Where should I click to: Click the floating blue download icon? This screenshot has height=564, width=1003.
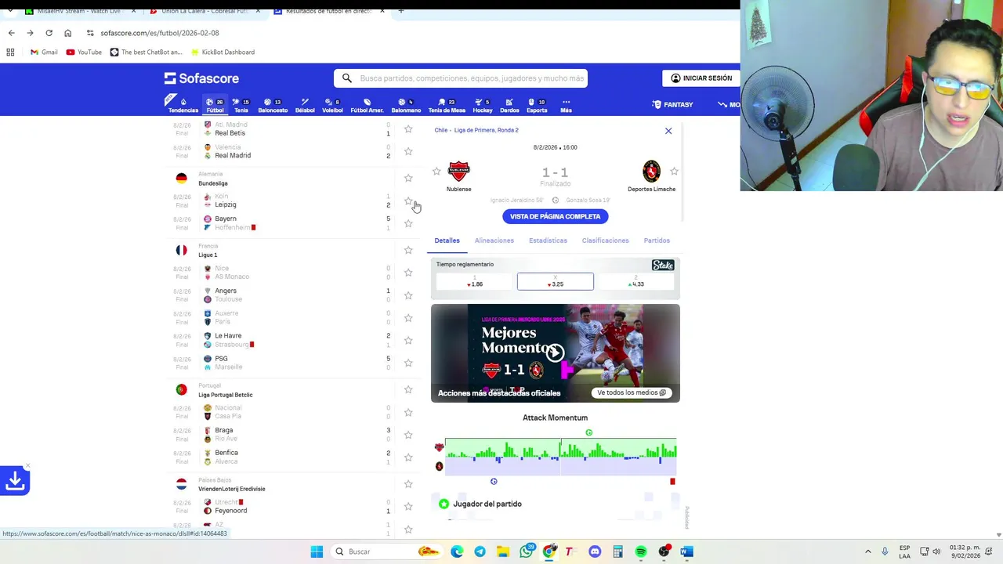click(x=15, y=480)
